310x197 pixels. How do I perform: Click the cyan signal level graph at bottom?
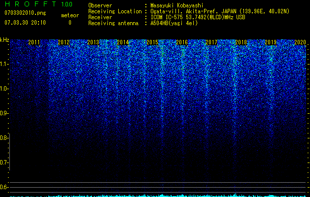pyautogui.click(x=158, y=195)
